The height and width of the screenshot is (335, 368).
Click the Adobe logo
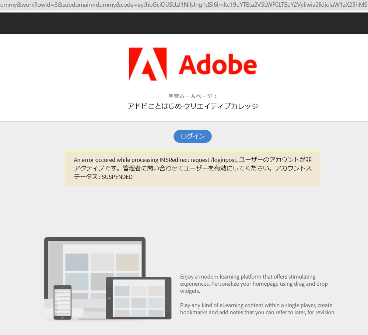(192, 63)
